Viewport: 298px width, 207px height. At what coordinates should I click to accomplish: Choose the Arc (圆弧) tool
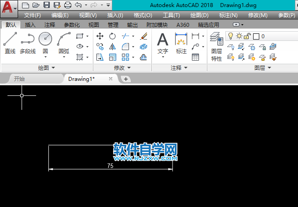(x=64, y=43)
